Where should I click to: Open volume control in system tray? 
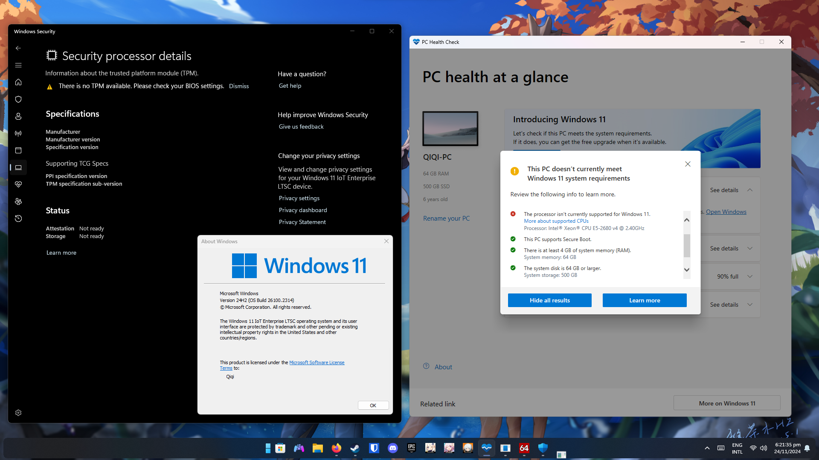764,448
